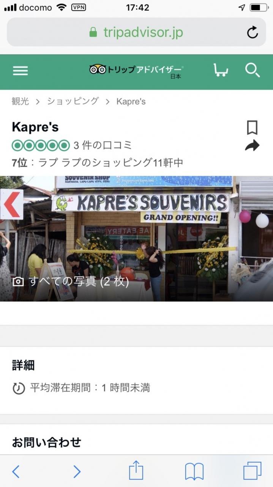Image resolution: width=273 pixels, height=487 pixels.
Task: Reload the page in Safari
Action: pyautogui.click(x=252, y=32)
